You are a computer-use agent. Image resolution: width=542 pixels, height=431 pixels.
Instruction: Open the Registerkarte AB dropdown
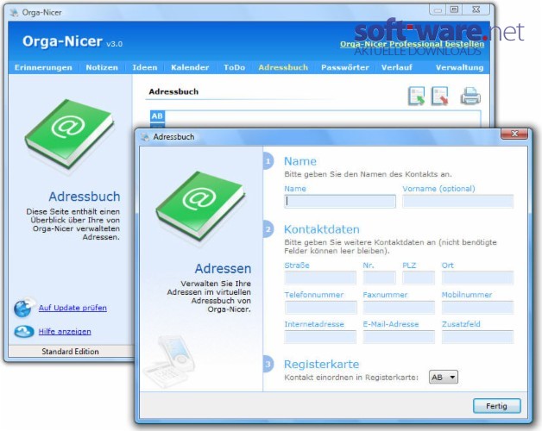443,378
